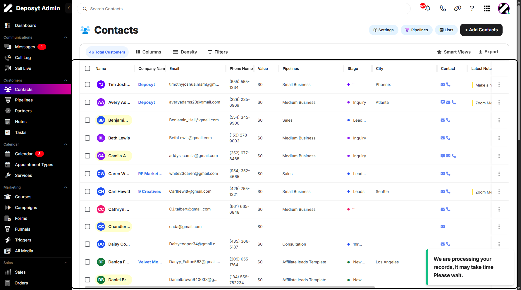Export the contacts list
521x290 pixels.
coord(489,52)
